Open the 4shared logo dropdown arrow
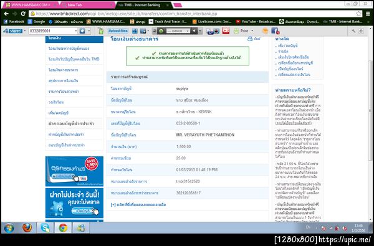The image size is (374, 246). (x=25, y=31)
